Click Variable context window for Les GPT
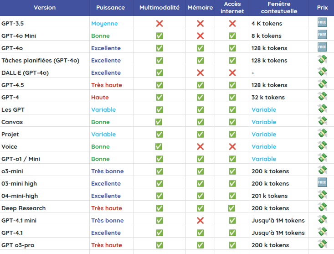The image size is (334, 254). coord(264,110)
